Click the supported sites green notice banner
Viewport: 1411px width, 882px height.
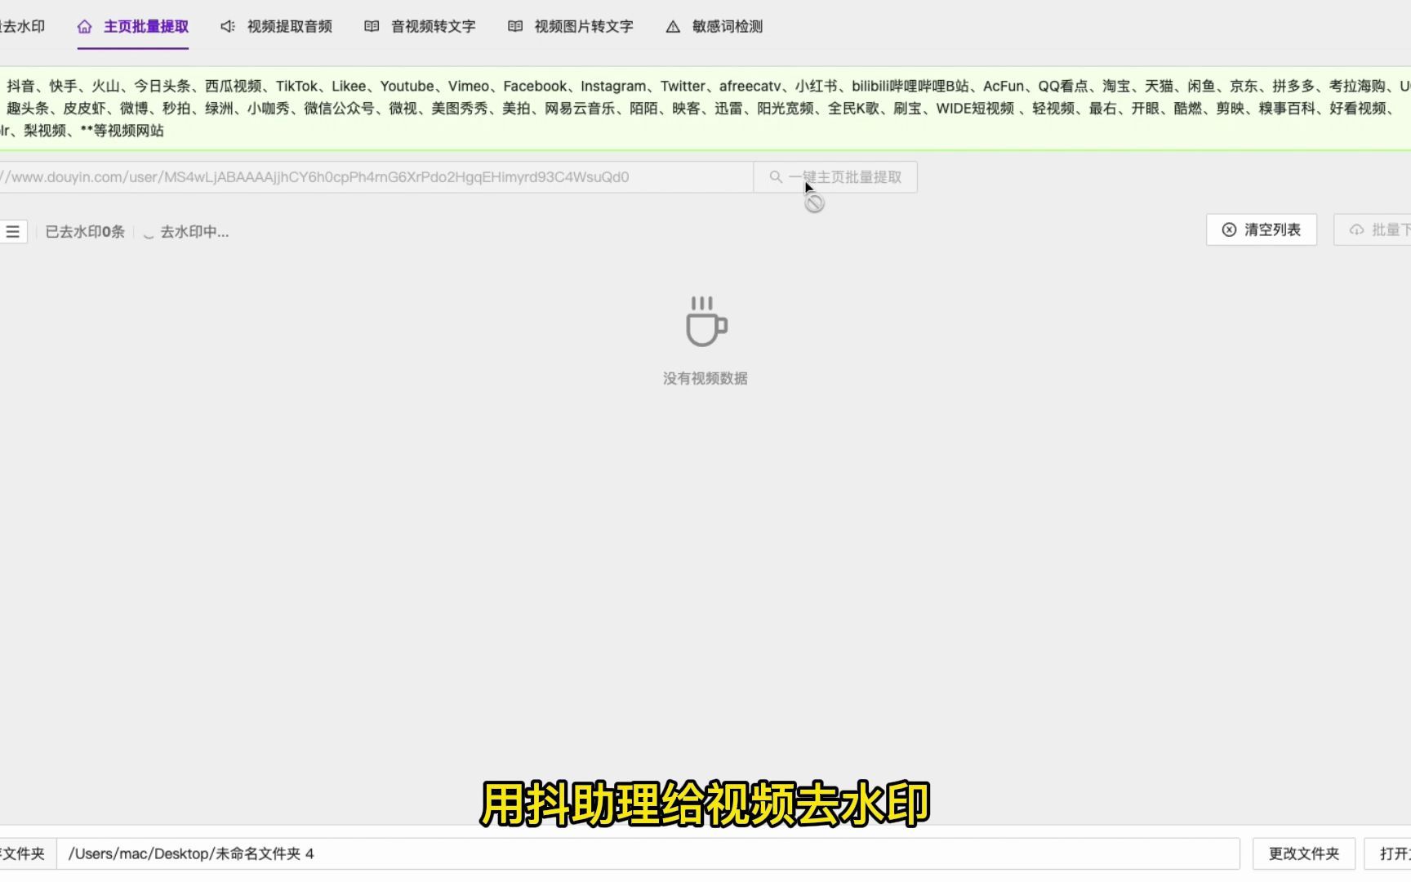pyautogui.click(x=705, y=109)
